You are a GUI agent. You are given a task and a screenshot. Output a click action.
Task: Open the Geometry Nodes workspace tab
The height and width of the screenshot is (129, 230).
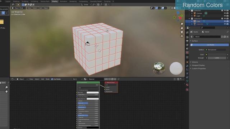pos(96,1)
